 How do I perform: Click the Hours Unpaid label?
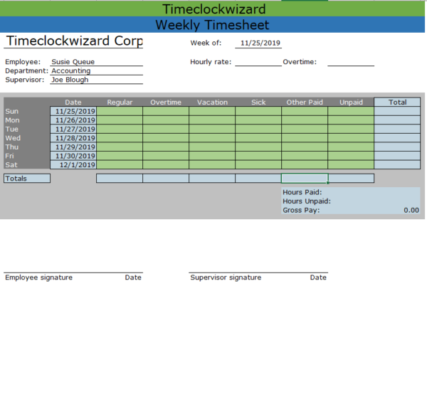[x=307, y=201]
